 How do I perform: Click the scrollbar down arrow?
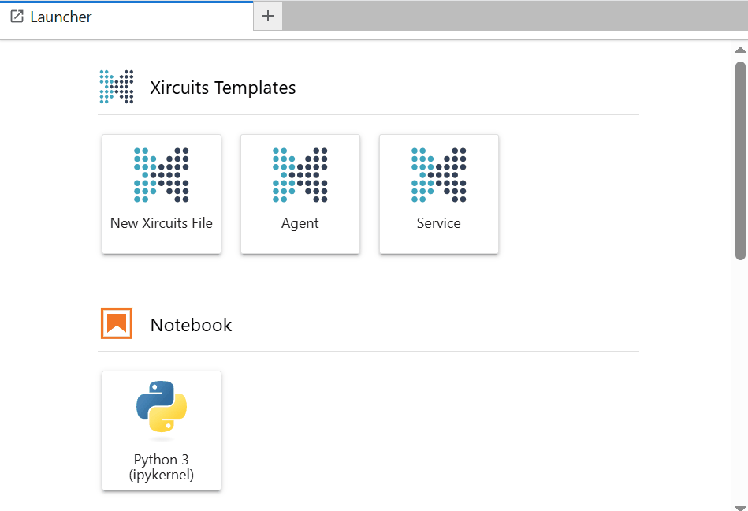click(740, 508)
